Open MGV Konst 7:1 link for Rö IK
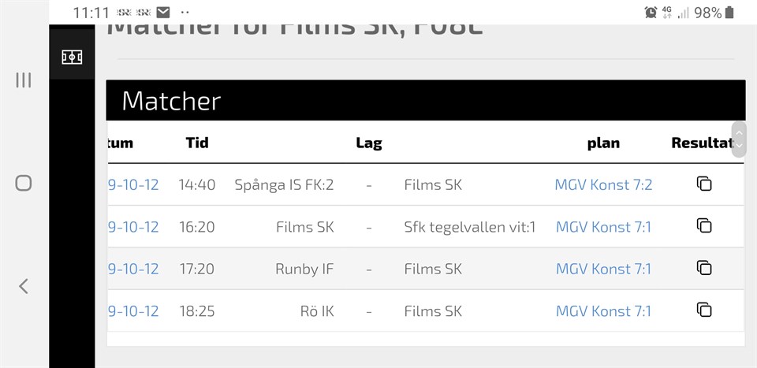 (x=603, y=311)
